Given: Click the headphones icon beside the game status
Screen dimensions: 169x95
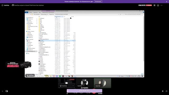Looking at the screenshot, I should click(13, 5).
